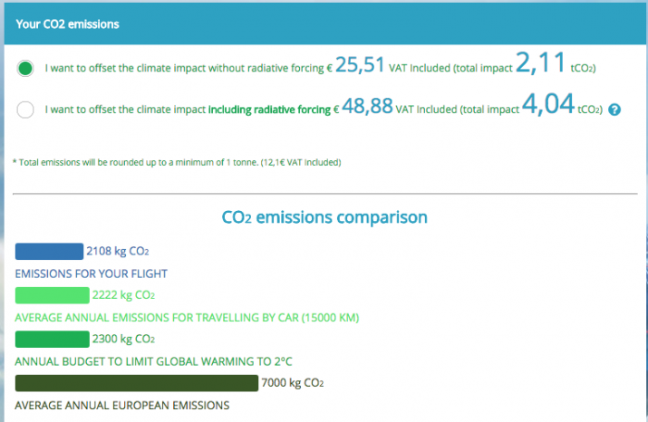Click the 'Your CO2 emissions' header bar
Screen dimensions: 648x422
pyautogui.click(x=324, y=24)
